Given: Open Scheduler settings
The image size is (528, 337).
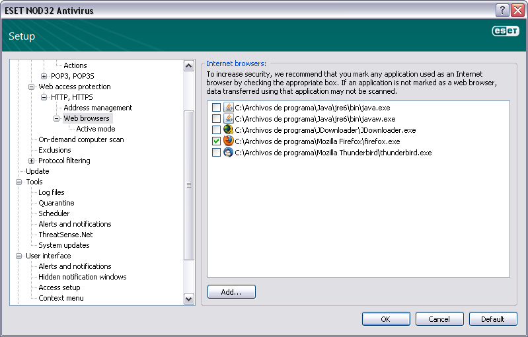Looking at the screenshot, I should pos(54,213).
